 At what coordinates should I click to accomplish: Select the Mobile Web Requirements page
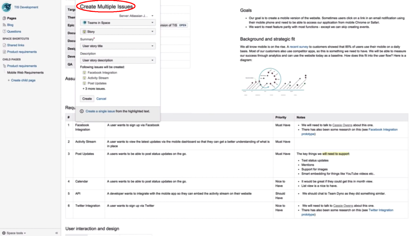(x=25, y=73)
